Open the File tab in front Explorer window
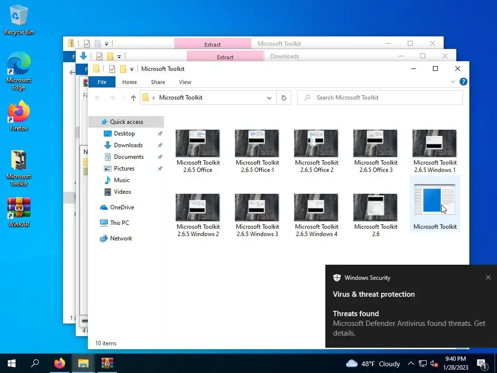 (102, 82)
